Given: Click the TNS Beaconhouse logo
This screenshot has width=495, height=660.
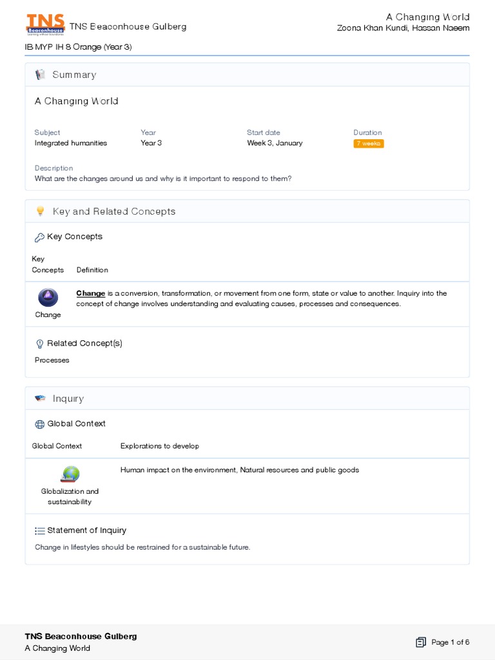Looking at the screenshot, I should (45, 24).
